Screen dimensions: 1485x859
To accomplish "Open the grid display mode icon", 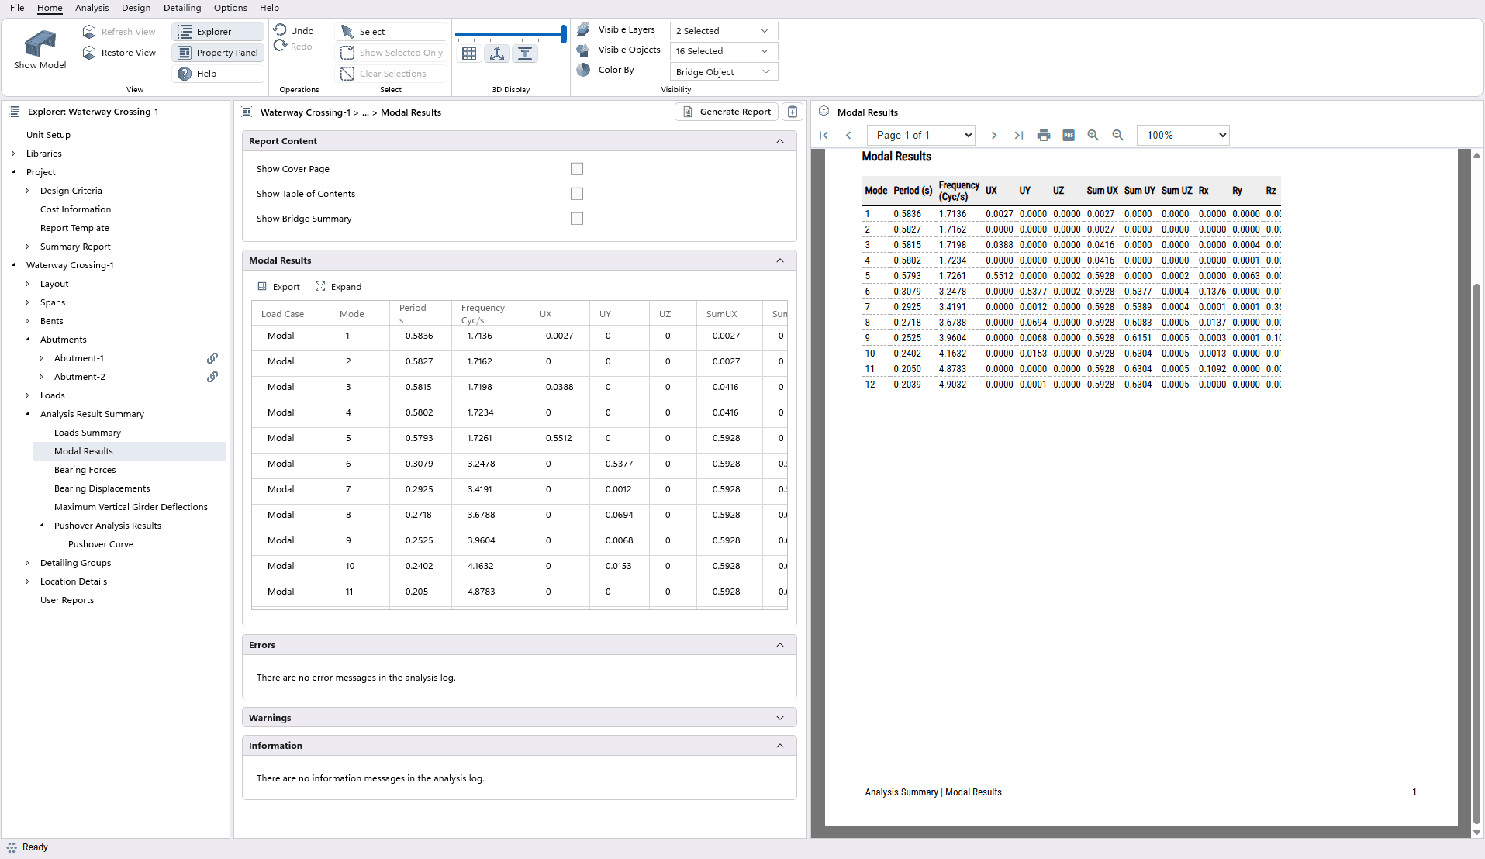I will pyautogui.click(x=468, y=53).
